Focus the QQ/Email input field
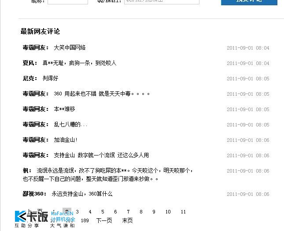284x231 pixels. (x=162, y=1)
